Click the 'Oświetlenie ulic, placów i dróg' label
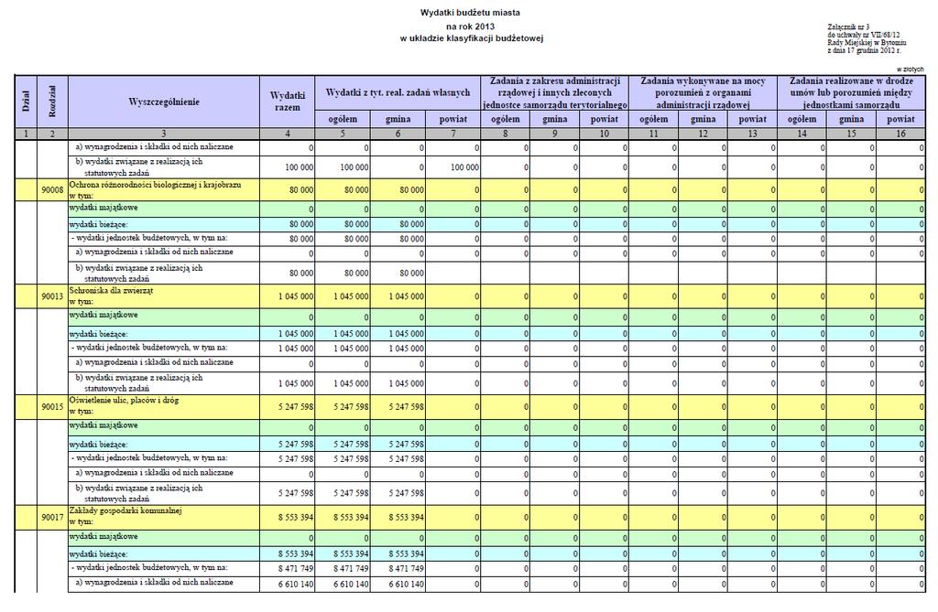Image resolution: width=938 pixels, height=612 pixels. point(124,401)
